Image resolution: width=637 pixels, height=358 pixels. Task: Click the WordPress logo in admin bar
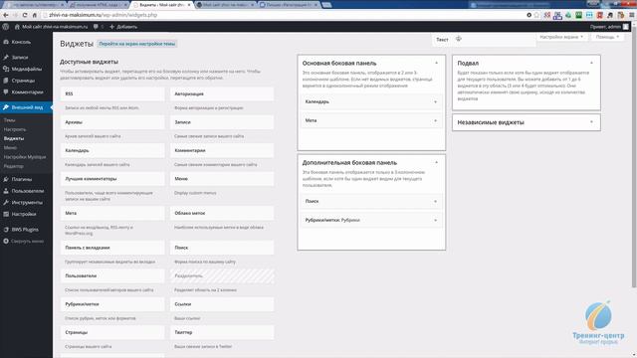[5, 27]
